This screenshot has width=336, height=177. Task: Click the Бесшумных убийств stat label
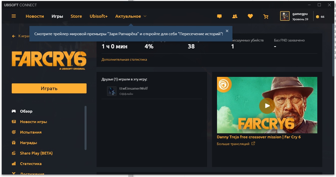pos(247,40)
